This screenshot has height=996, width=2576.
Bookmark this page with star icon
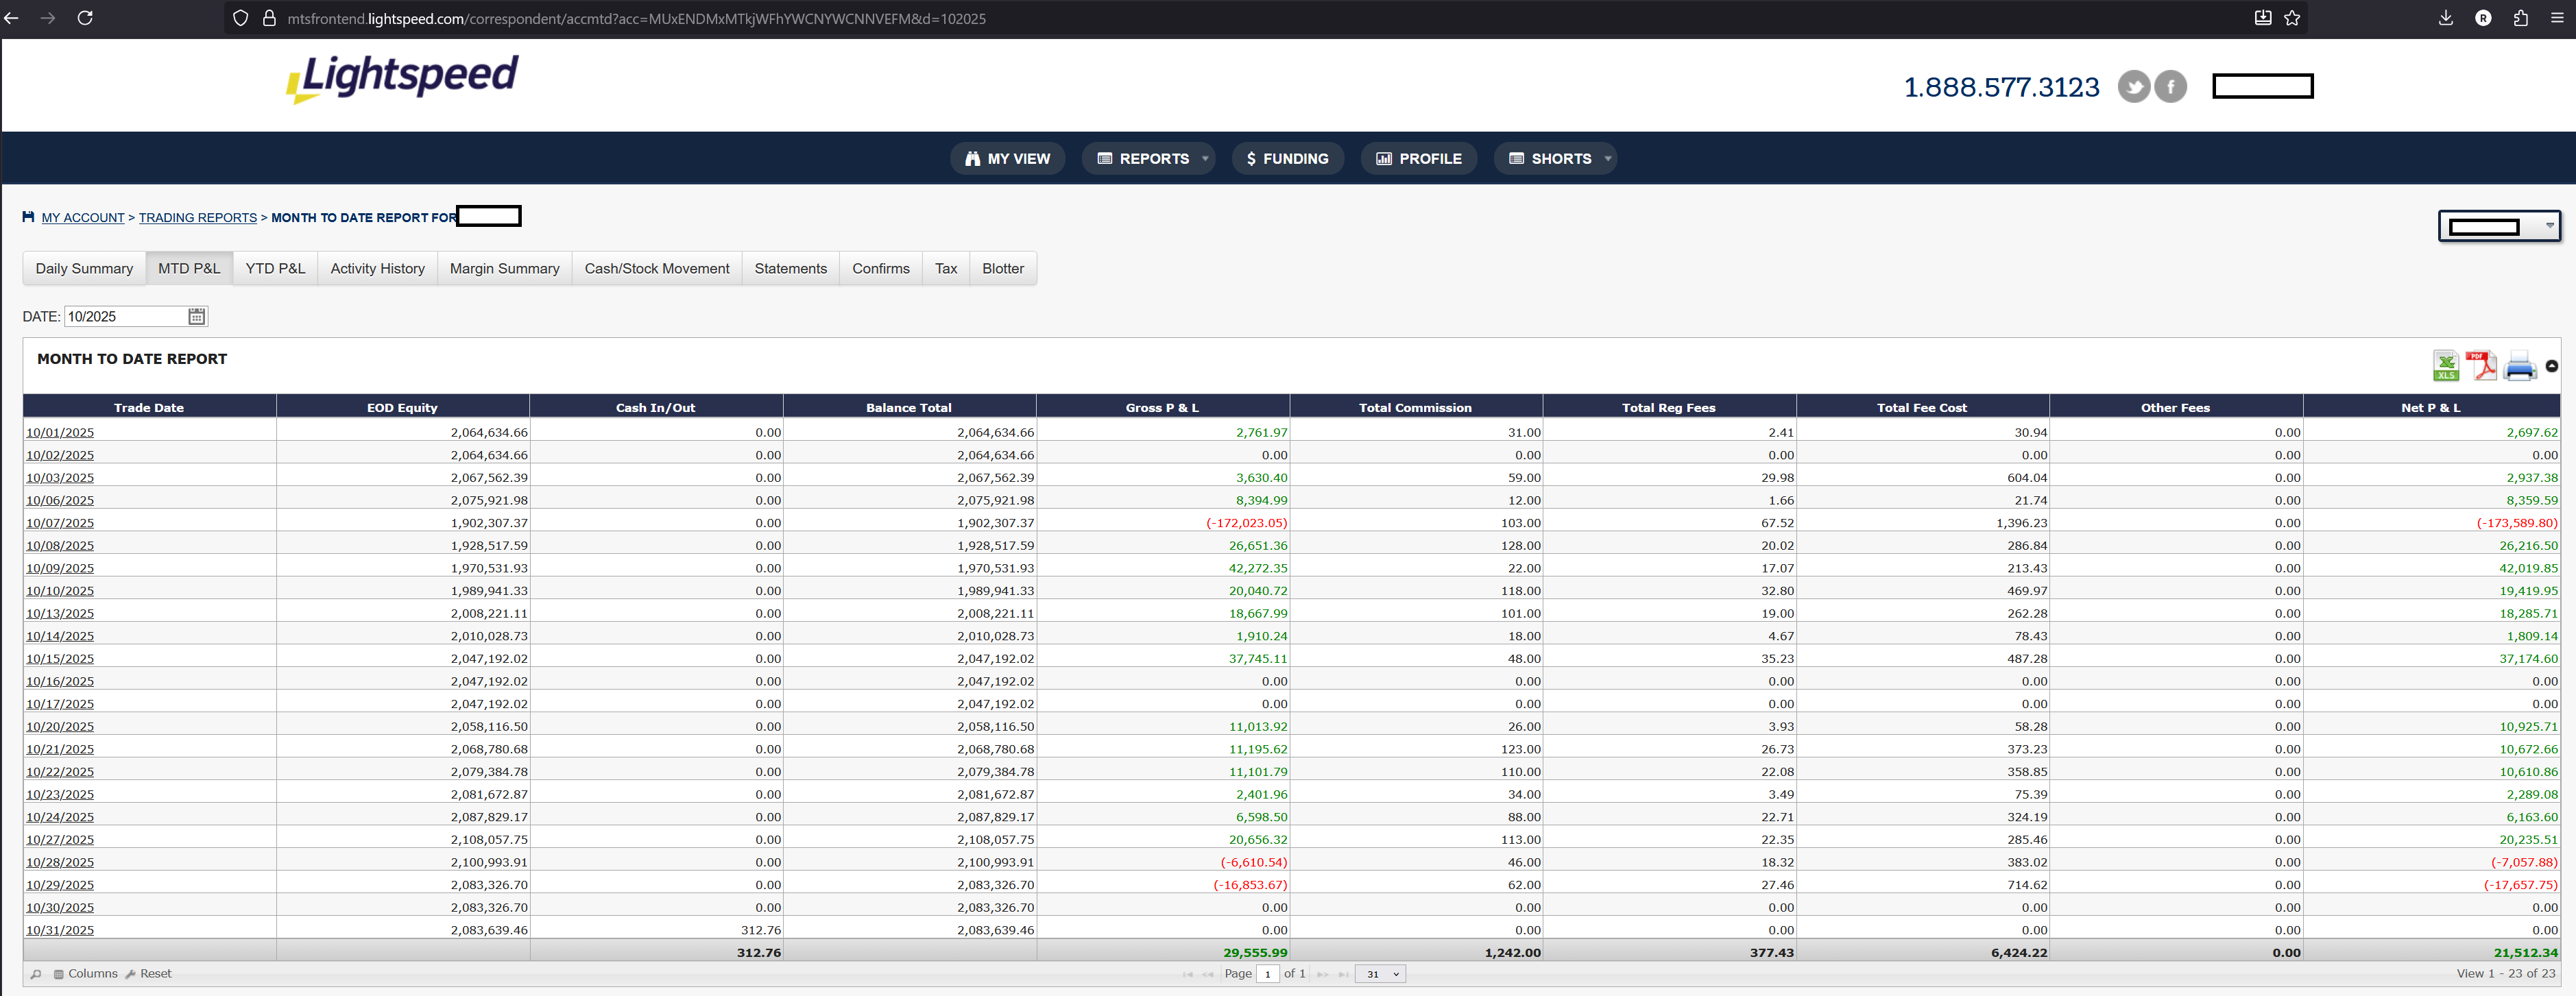2292,18
